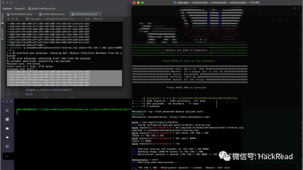Select the curly braces icon in the dark sidebar

(7, 146)
